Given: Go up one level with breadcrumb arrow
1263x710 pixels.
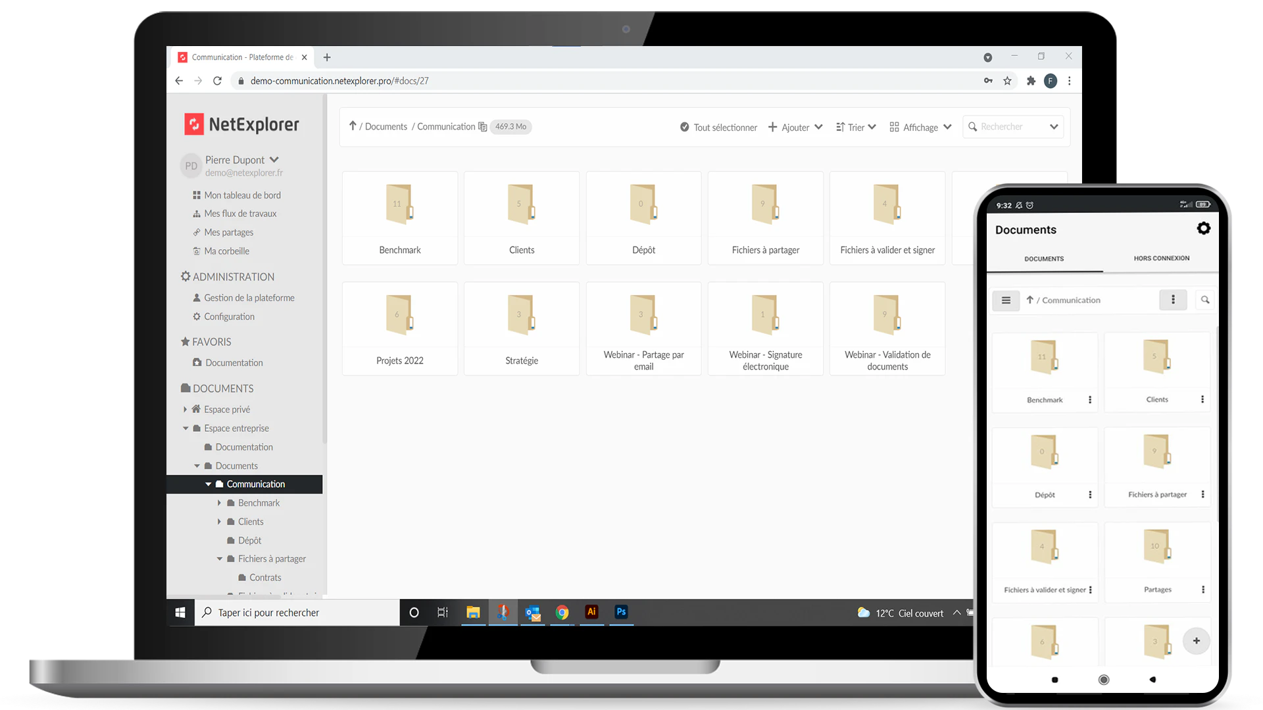Looking at the screenshot, I should (x=353, y=126).
